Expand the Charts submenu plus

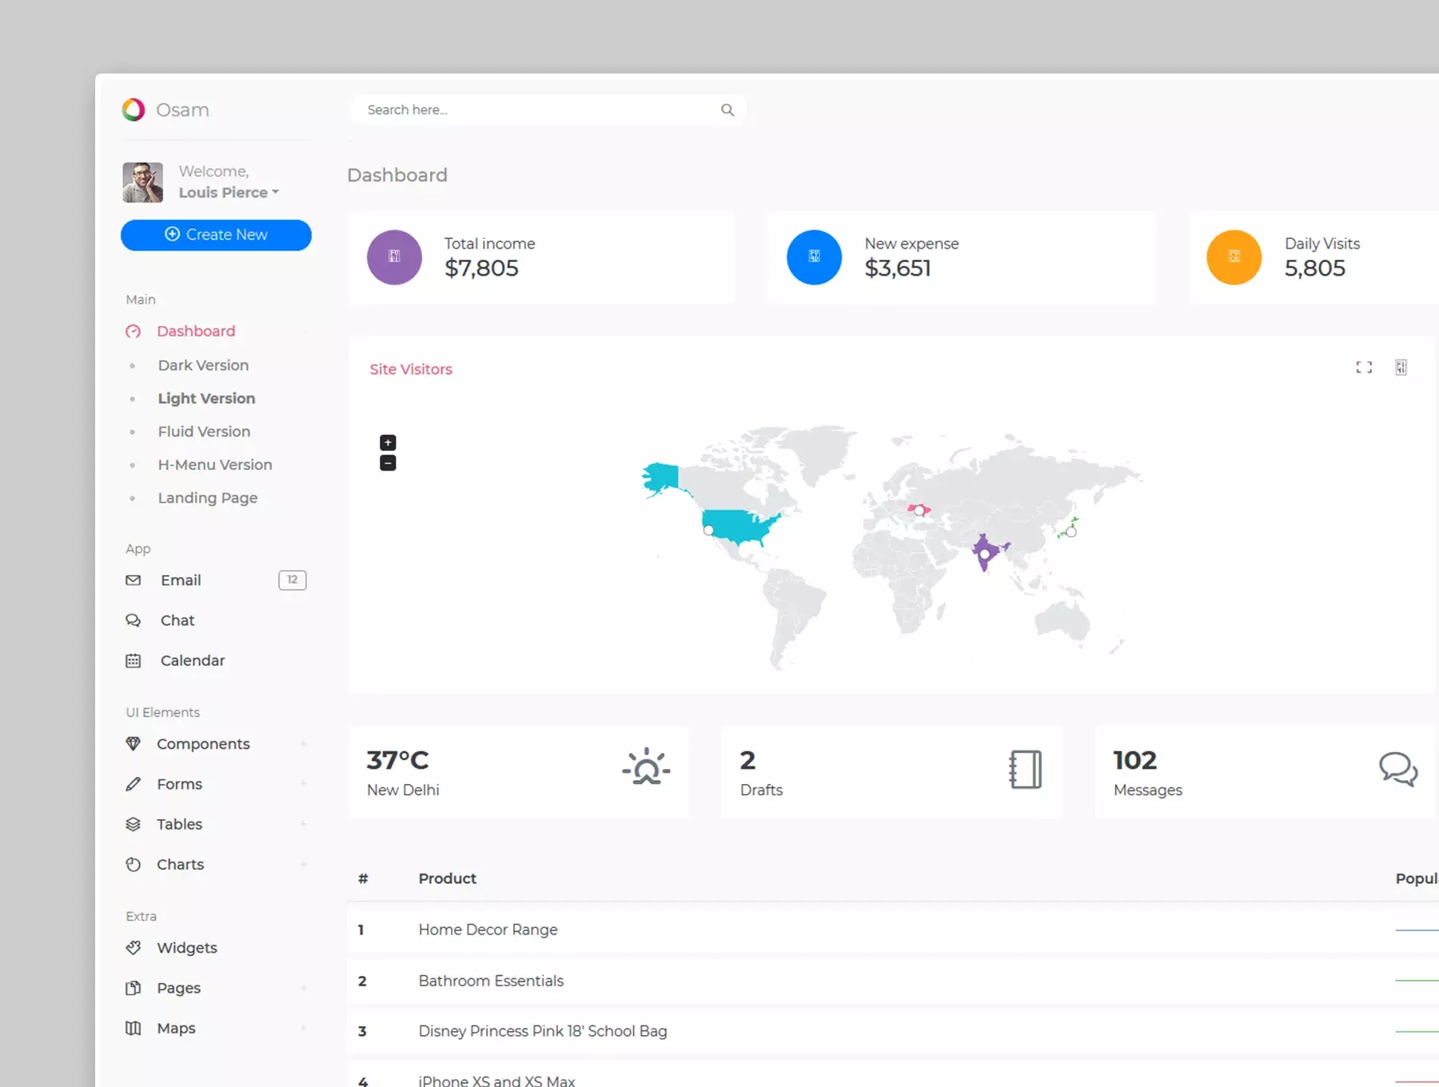click(304, 864)
